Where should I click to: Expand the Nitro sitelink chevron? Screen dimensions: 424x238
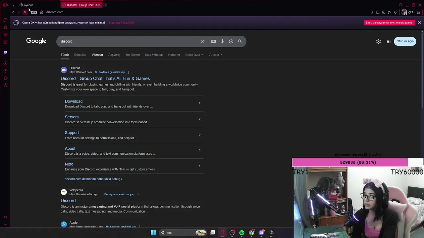pyautogui.click(x=199, y=166)
